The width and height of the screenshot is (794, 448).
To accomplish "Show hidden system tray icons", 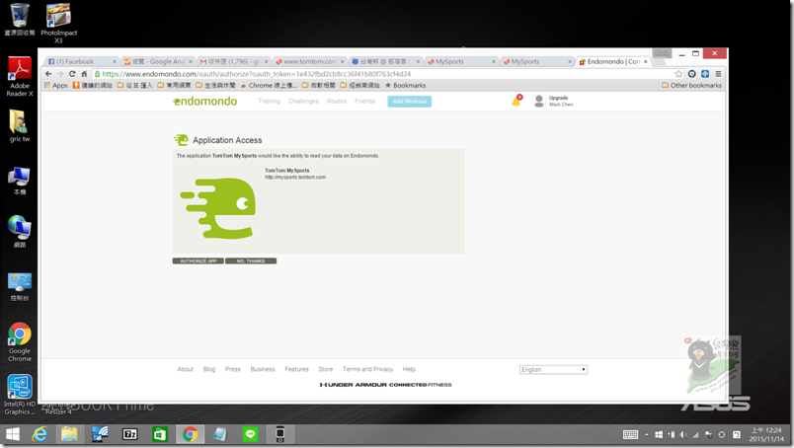I will 647,434.
